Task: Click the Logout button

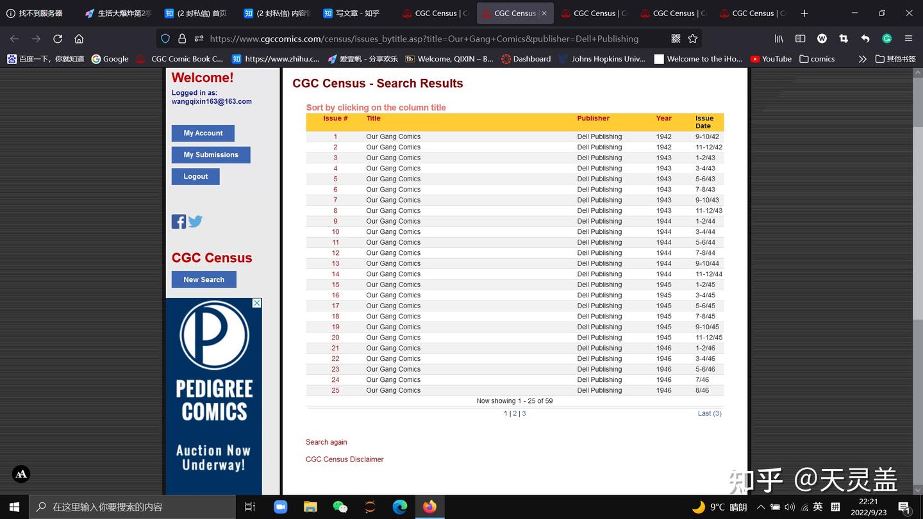Action: (x=195, y=177)
